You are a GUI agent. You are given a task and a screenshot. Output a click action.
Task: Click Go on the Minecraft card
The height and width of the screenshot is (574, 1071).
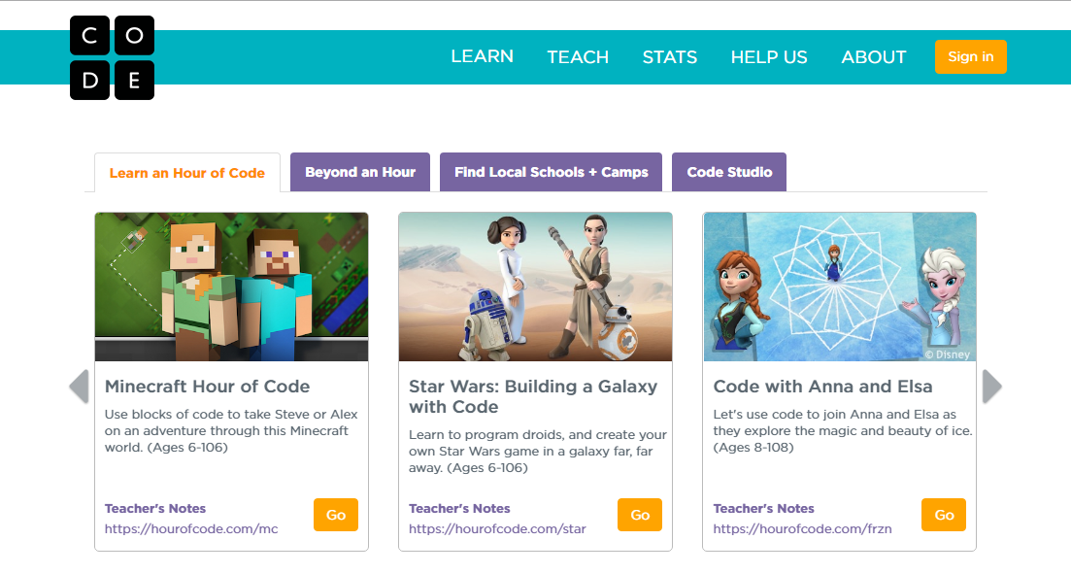[x=336, y=515]
